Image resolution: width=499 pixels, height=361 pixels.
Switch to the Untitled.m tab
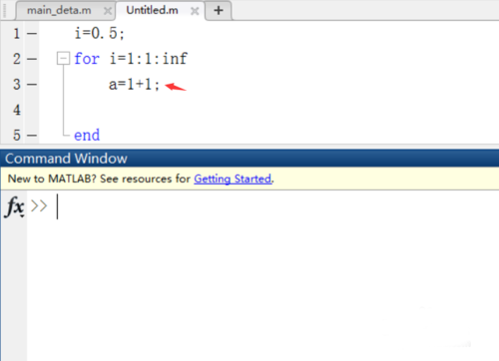[152, 11]
